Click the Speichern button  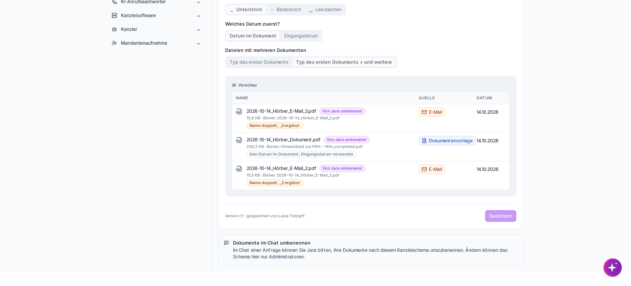point(501,216)
